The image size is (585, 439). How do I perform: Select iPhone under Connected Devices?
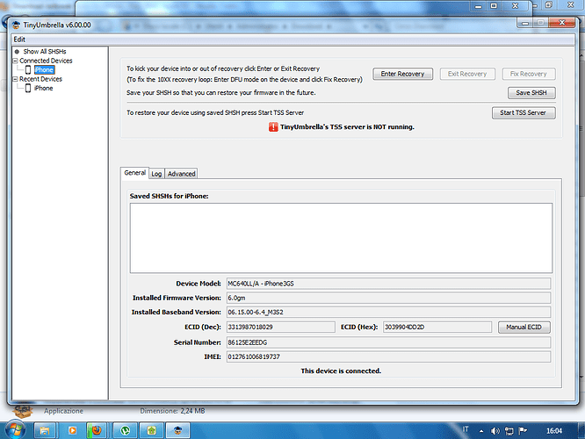click(44, 69)
